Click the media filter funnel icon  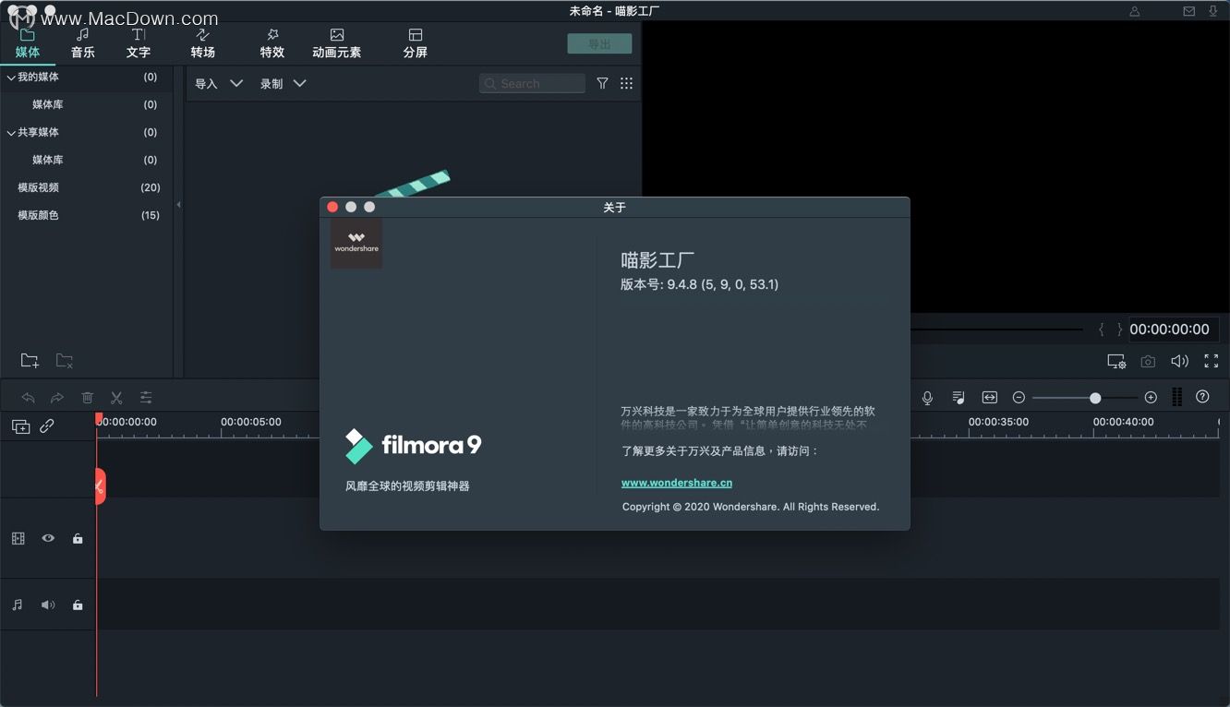point(602,83)
